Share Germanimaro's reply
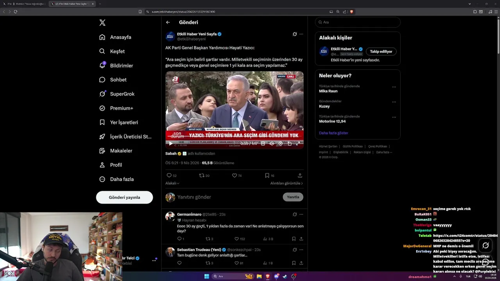500x281 pixels. tap(301, 239)
